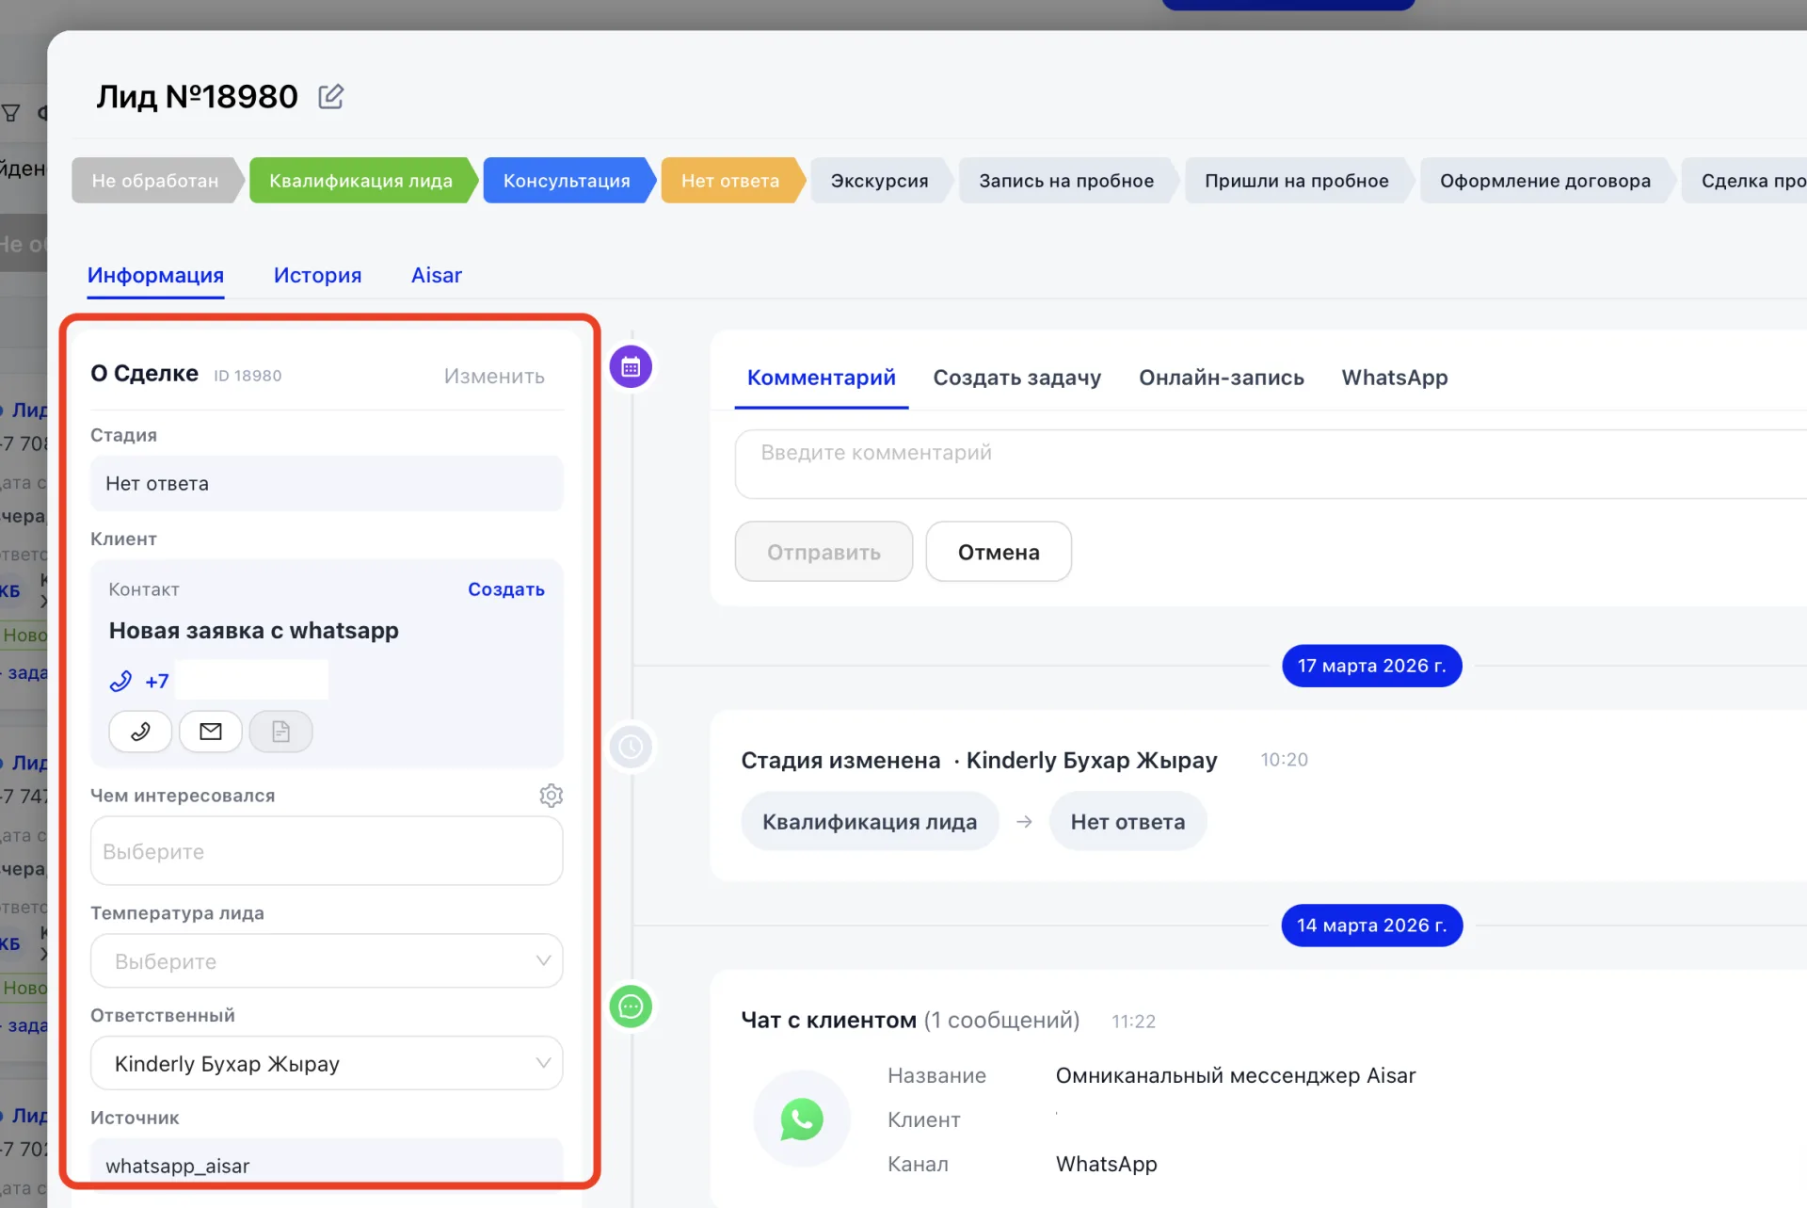
Task: Click the Квалификация лида chip in stage change
Action: click(870, 822)
